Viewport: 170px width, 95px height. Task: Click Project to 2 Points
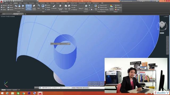(x=103, y=9)
